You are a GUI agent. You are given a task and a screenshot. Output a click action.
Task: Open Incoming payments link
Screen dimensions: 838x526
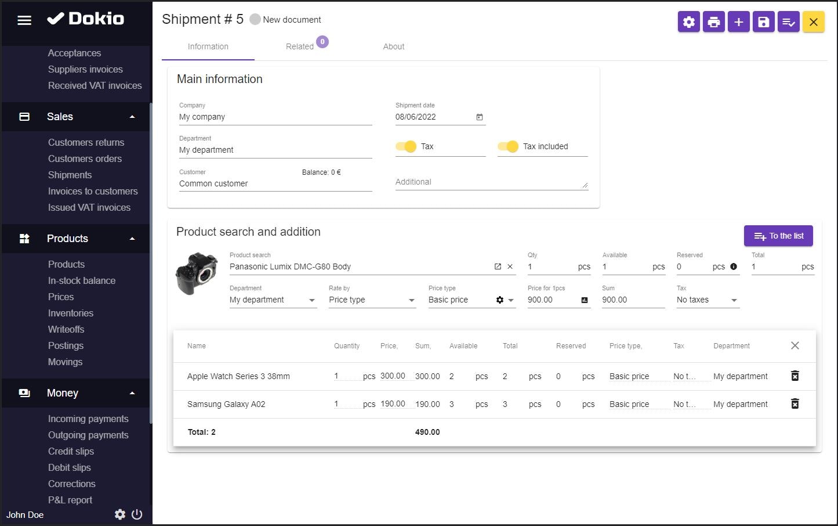(x=88, y=419)
